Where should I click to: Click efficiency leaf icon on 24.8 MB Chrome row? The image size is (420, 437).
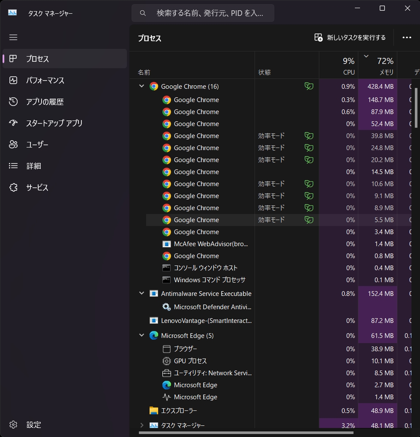pos(309,148)
